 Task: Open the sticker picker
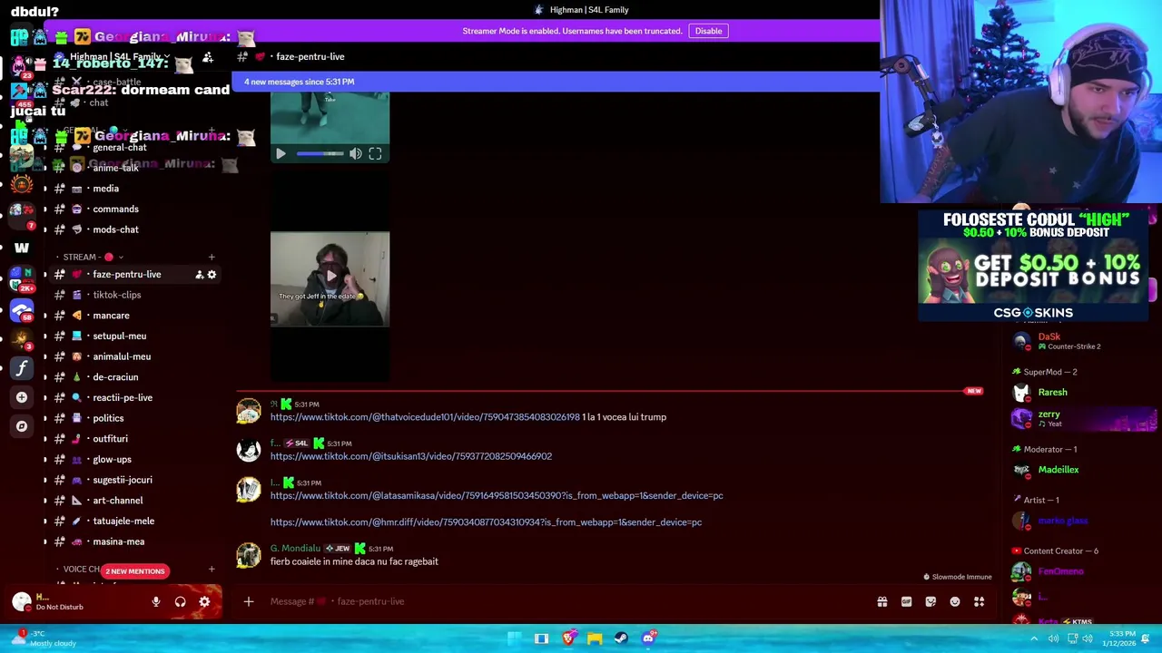[x=931, y=601]
